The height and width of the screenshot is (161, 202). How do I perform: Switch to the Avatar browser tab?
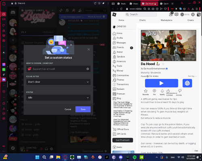[x=122, y=4]
